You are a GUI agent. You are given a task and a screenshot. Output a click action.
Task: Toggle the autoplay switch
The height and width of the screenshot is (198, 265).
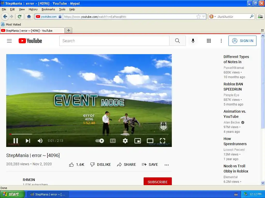point(100,141)
